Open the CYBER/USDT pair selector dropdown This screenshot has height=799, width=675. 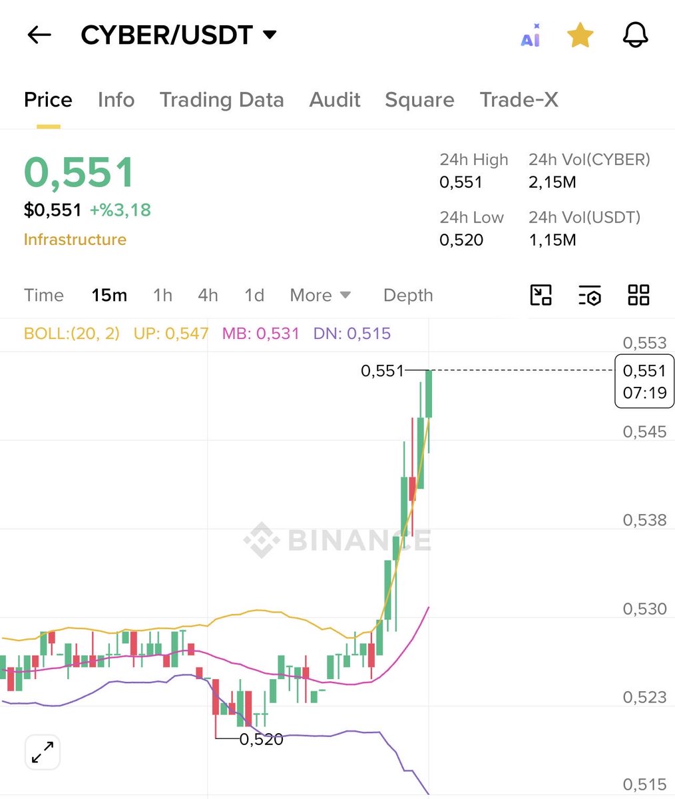[178, 35]
